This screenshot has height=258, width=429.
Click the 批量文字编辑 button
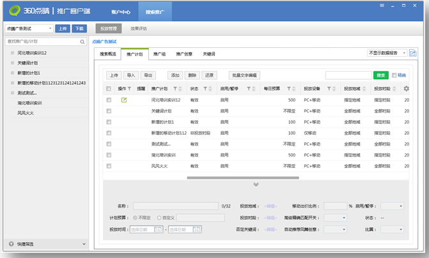click(x=244, y=75)
